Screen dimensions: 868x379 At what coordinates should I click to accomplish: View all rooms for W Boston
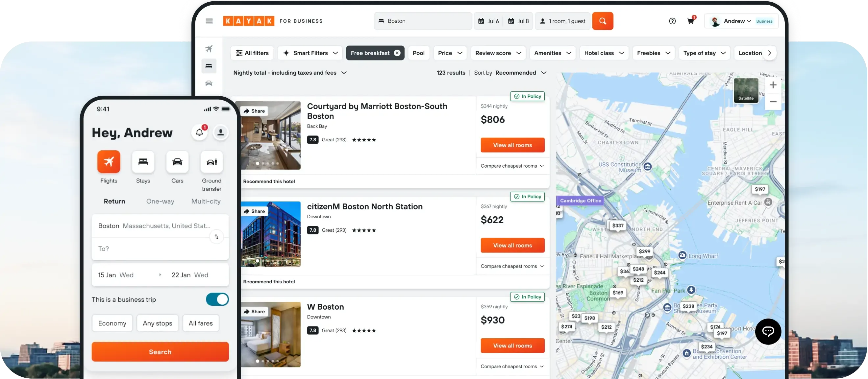click(512, 345)
